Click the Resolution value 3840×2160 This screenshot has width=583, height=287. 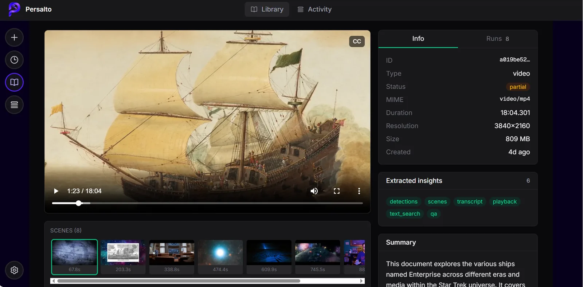coord(512,126)
